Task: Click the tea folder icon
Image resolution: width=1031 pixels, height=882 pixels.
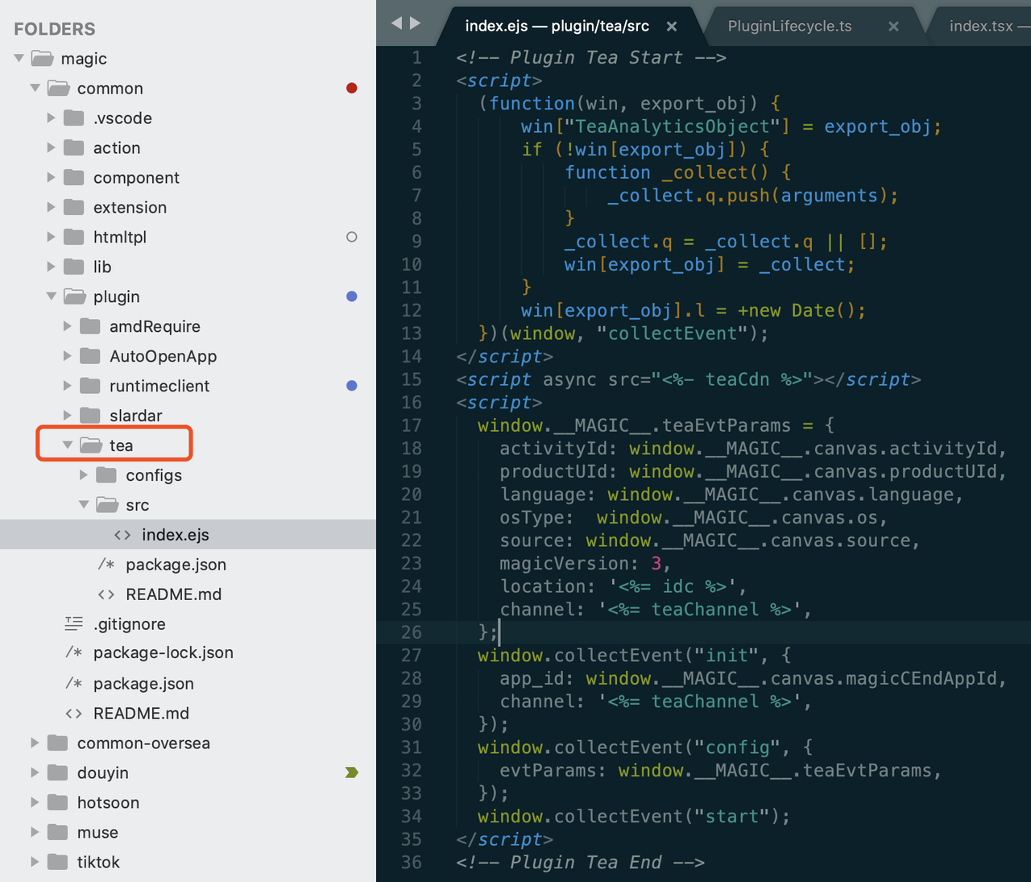Action: point(91,445)
